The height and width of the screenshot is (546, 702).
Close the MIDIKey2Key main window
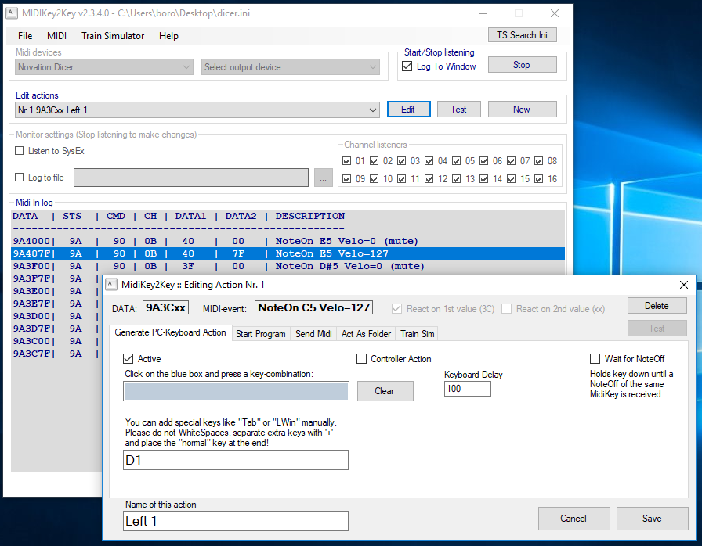[x=555, y=13]
